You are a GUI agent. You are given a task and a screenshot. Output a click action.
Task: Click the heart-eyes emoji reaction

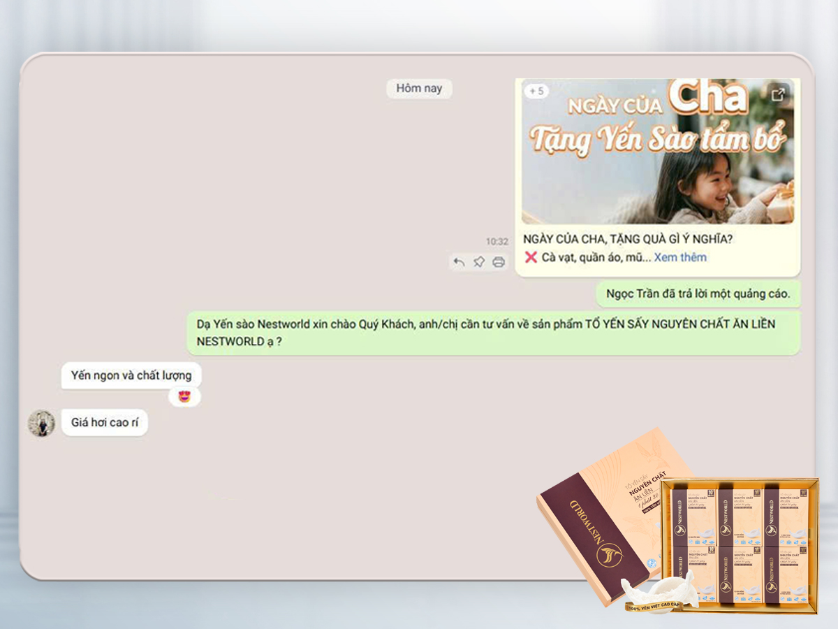point(184,397)
